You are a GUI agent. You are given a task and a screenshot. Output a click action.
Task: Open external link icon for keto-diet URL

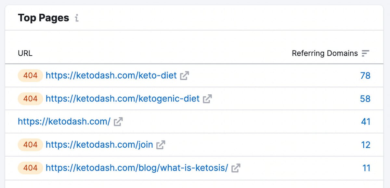(185, 76)
